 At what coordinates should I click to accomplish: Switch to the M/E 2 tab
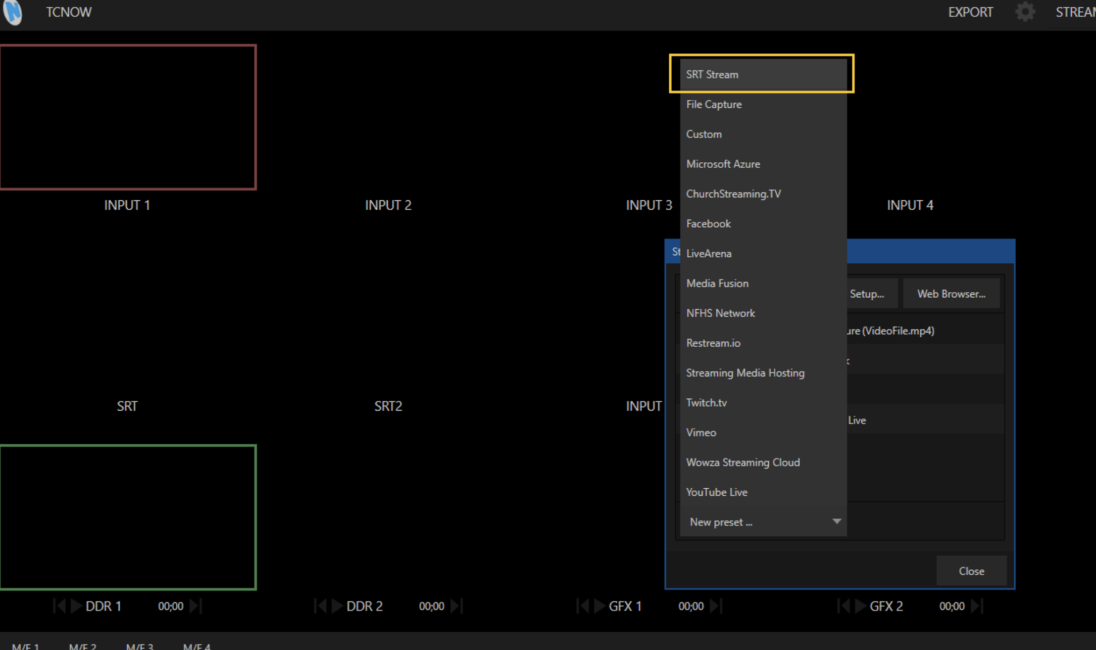(83, 646)
